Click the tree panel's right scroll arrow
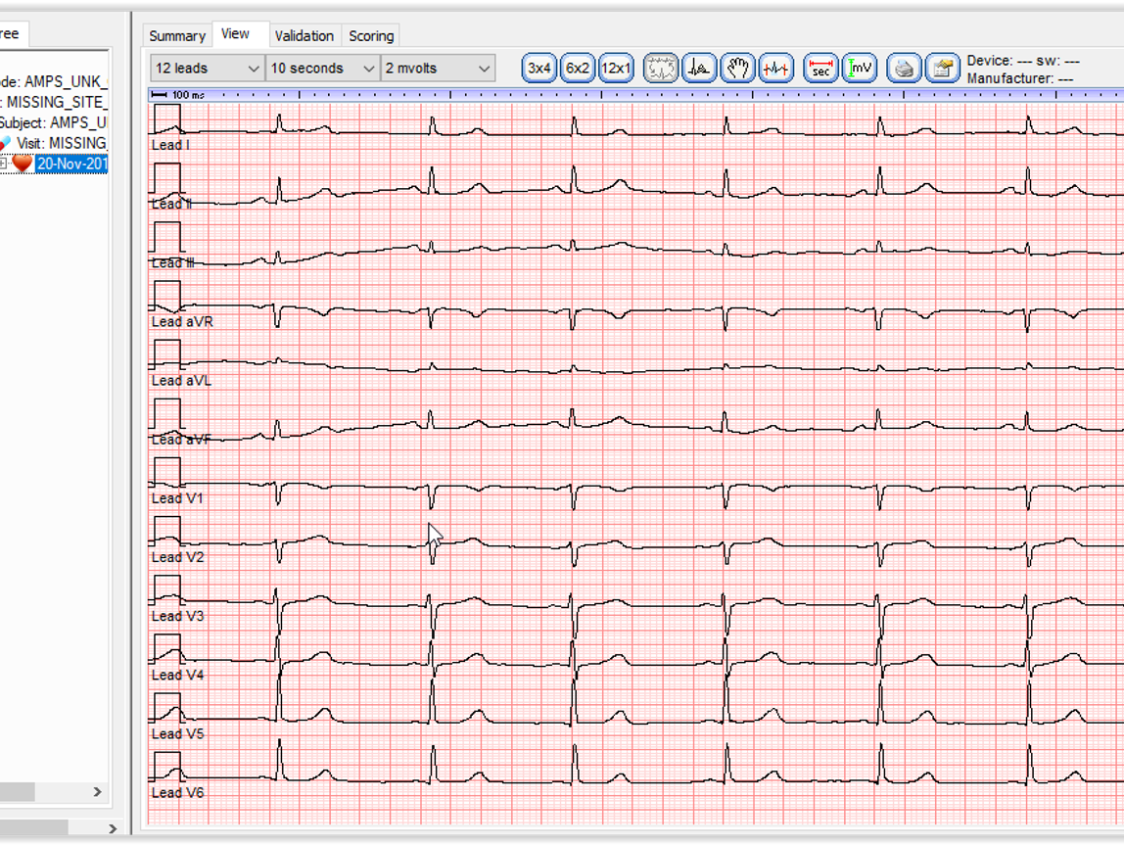The height and width of the screenshot is (845, 1124). coord(98,791)
